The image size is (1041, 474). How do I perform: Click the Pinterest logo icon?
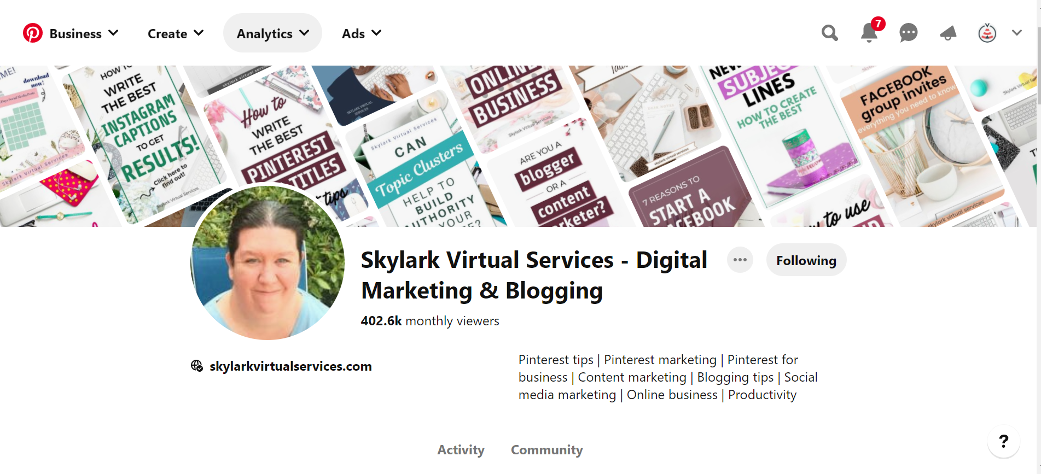[x=33, y=33]
